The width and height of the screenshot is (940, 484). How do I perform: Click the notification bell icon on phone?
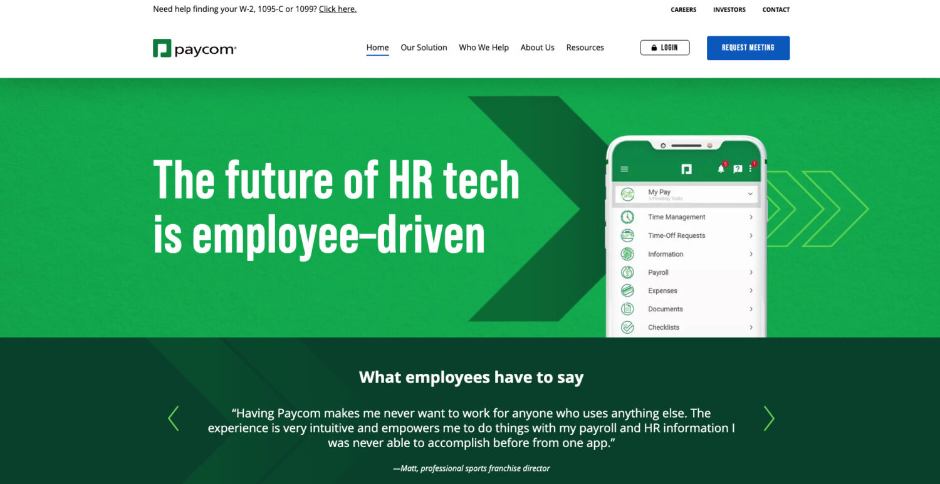[721, 169]
